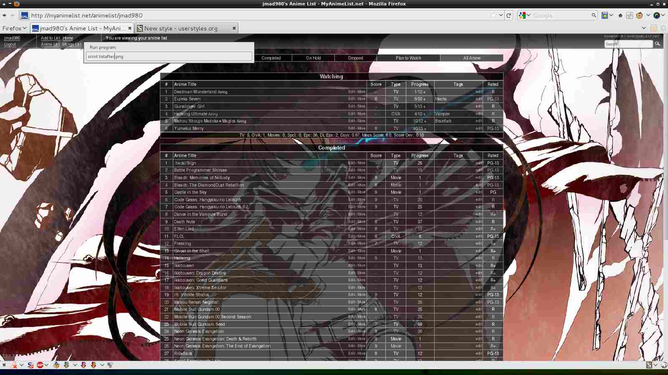Open the Eureka Seven title link
The image size is (668, 375).
187,99
